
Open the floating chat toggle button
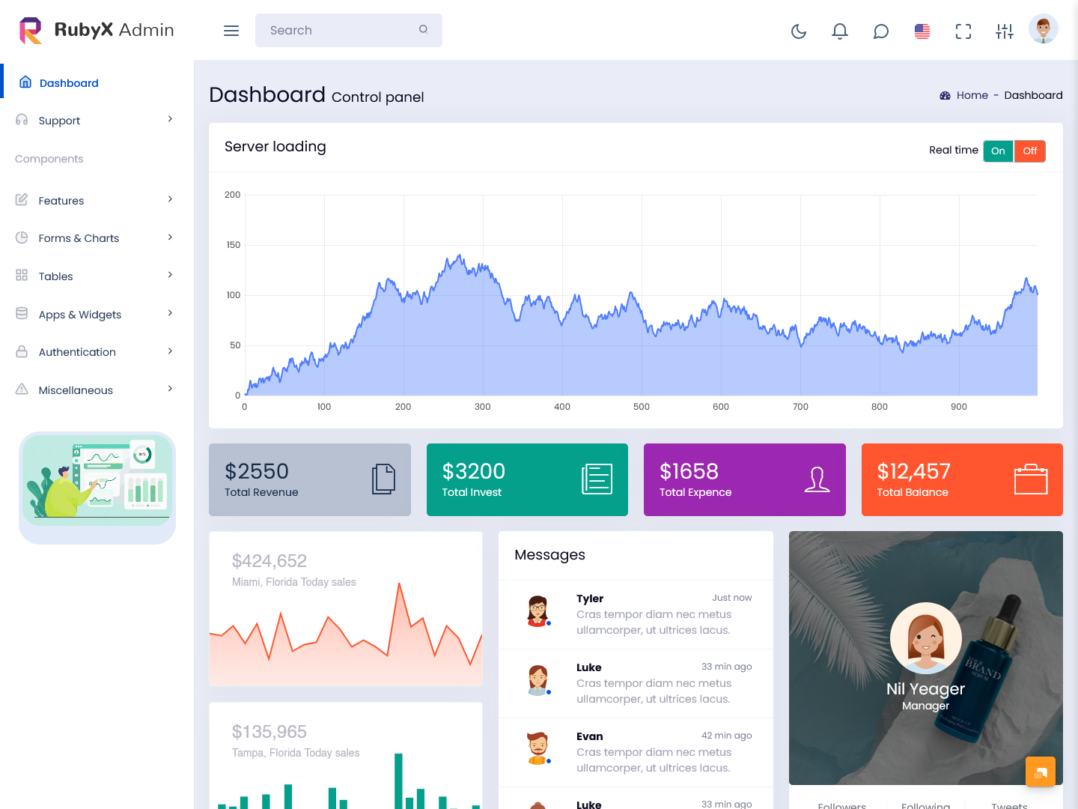(1041, 771)
